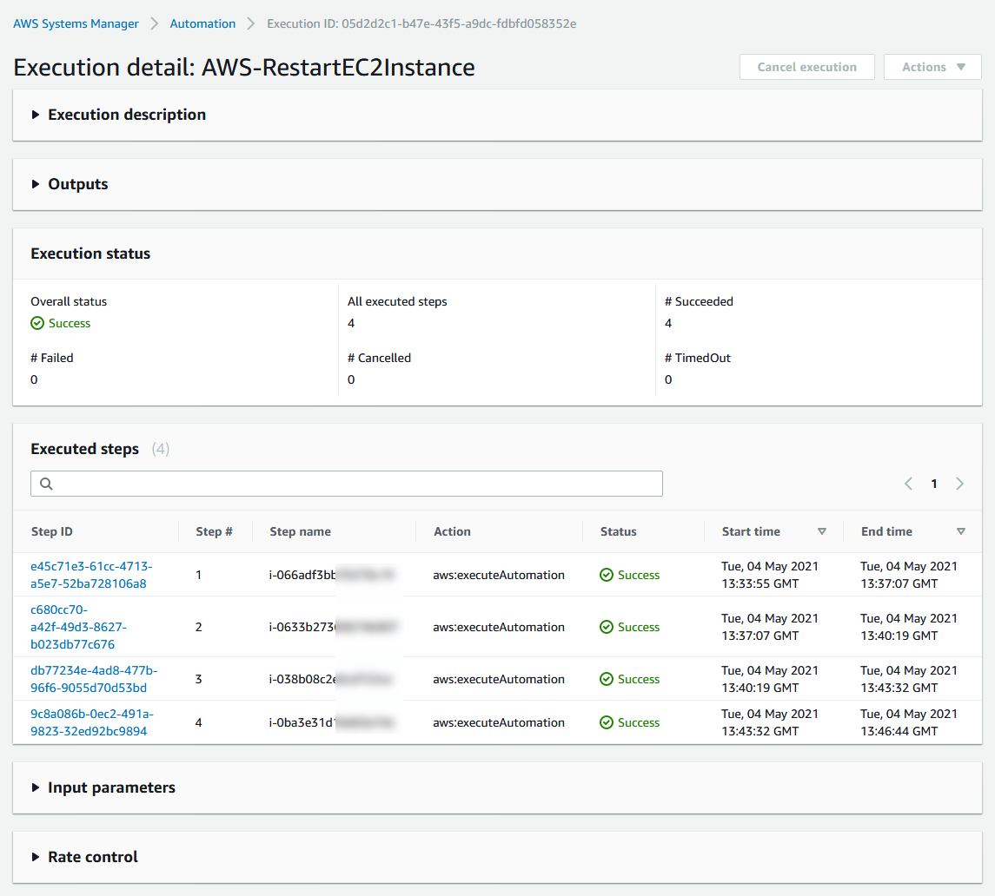Open the Actions dropdown menu
The height and width of the screenshot is (896, 995).
tap(932, 67)
